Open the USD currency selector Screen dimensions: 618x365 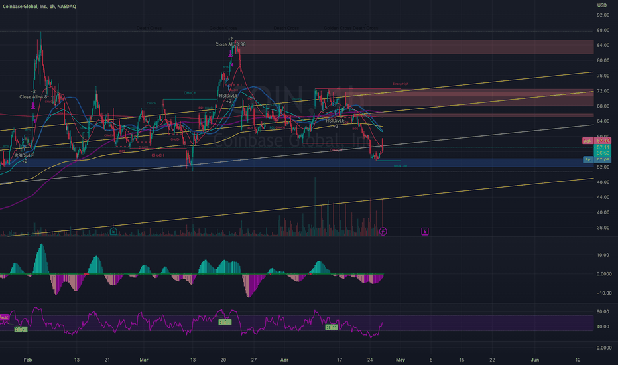602,5
